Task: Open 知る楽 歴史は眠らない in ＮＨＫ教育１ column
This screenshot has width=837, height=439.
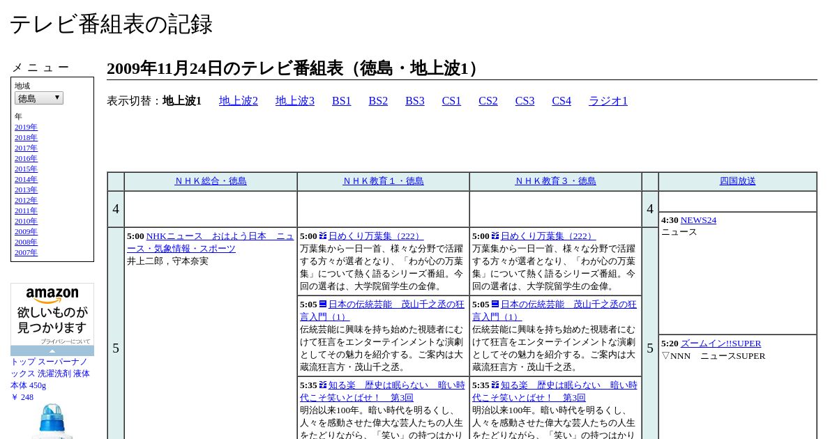Action: pyautogui.click(x=382, y=392)
